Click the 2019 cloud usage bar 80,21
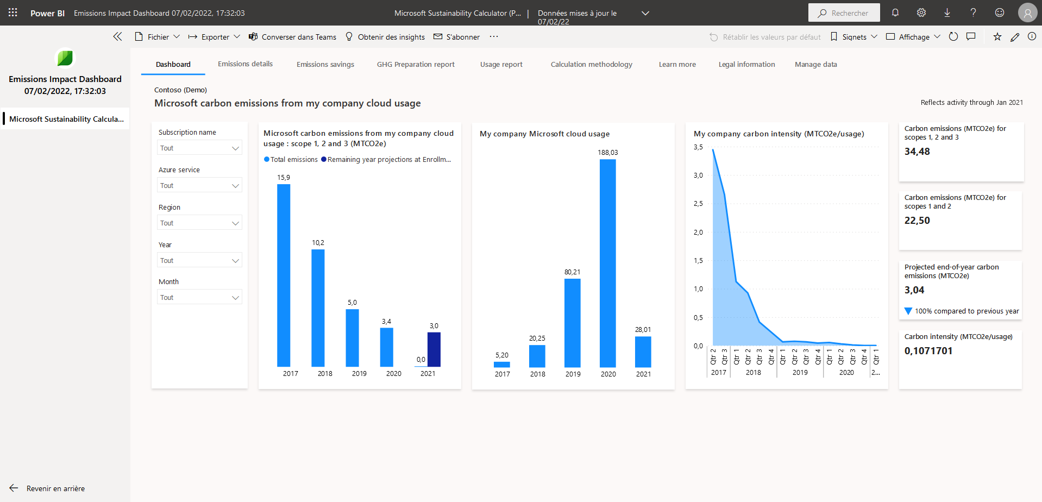This screenshot has height=502, width=1042. [573, 323]
